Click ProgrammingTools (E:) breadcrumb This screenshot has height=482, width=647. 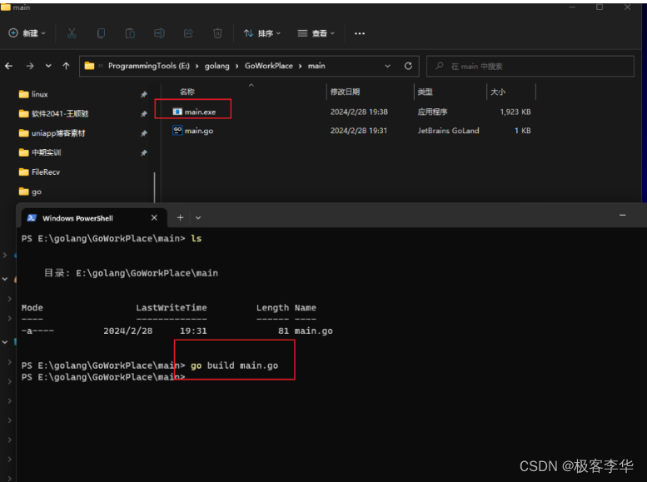click(149, 66)
